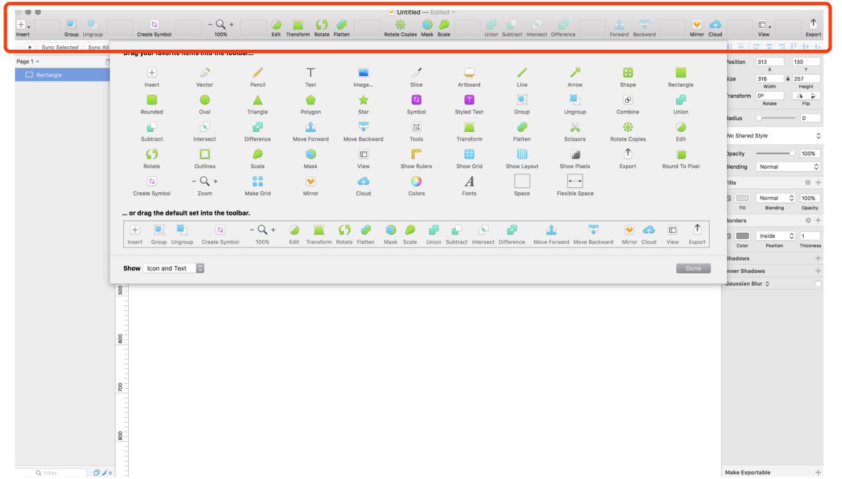This screenshot has height=479, width=842.
Task: Select the Scissors item in customization palette
Action: click(575, 131)
